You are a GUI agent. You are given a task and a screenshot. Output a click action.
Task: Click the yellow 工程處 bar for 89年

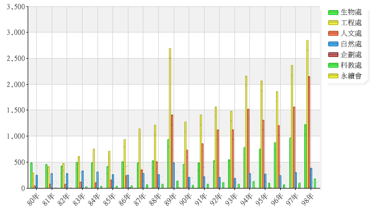click(x=170, y=118)
